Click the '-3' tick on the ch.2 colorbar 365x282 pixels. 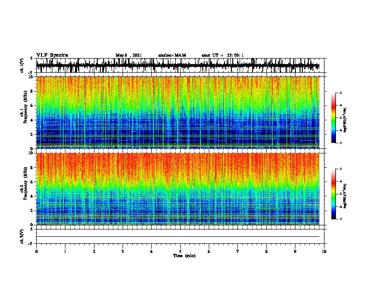click(x=340, y=169)
